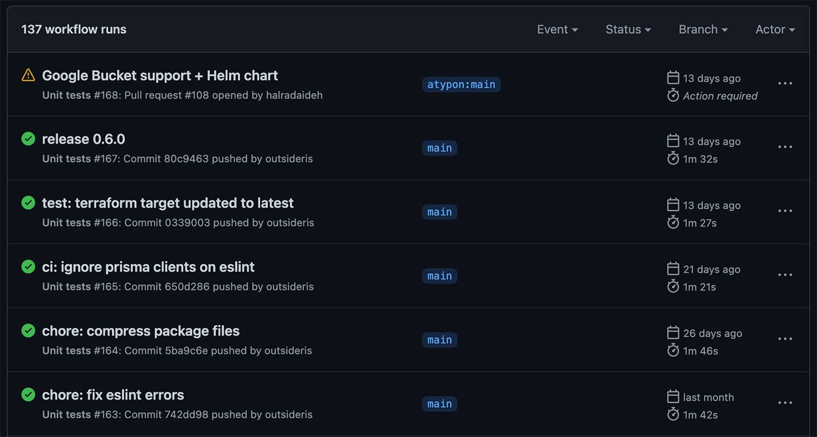817x437 pixels.
Task: Click the main branch label on terraform target row
Action: tap(440, 212)
